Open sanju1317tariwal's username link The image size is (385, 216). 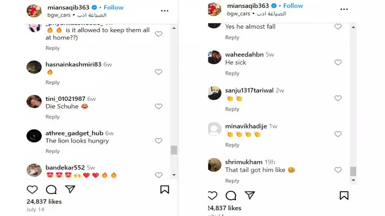point(249,90)
